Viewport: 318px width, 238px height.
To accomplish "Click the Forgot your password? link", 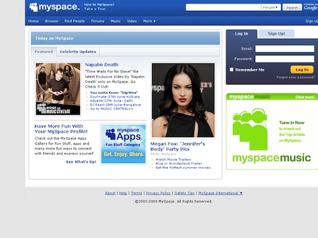I will tap(296, 77).
